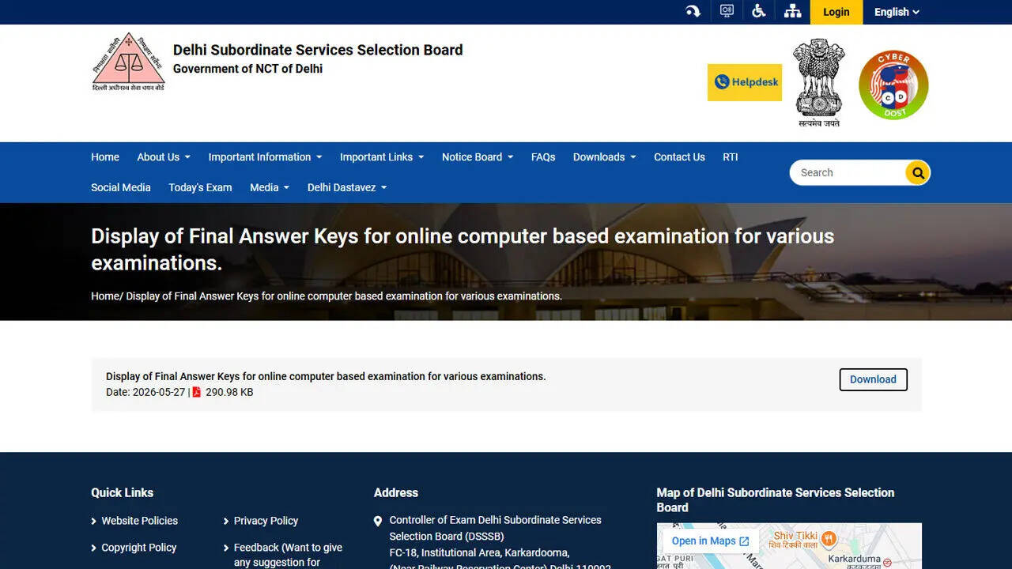Click the address location pin icon

coord(378,522)
